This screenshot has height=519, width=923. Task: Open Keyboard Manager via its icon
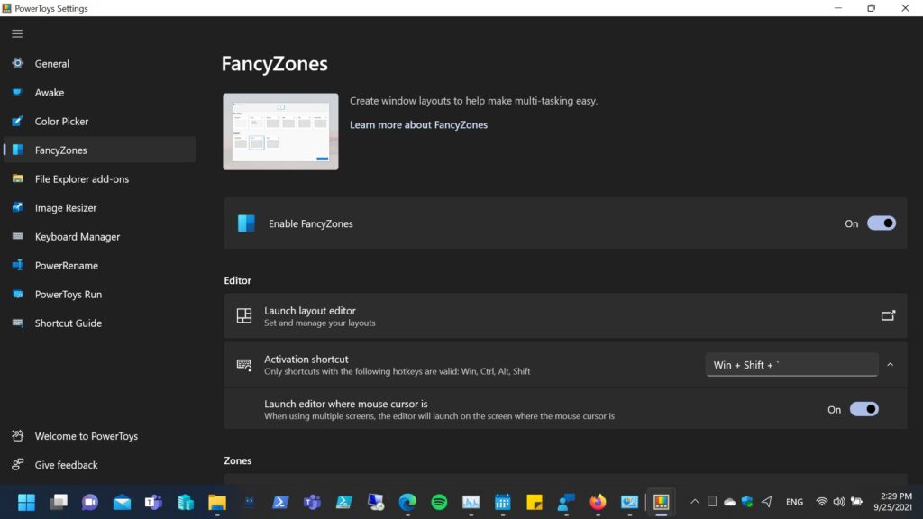17,237
